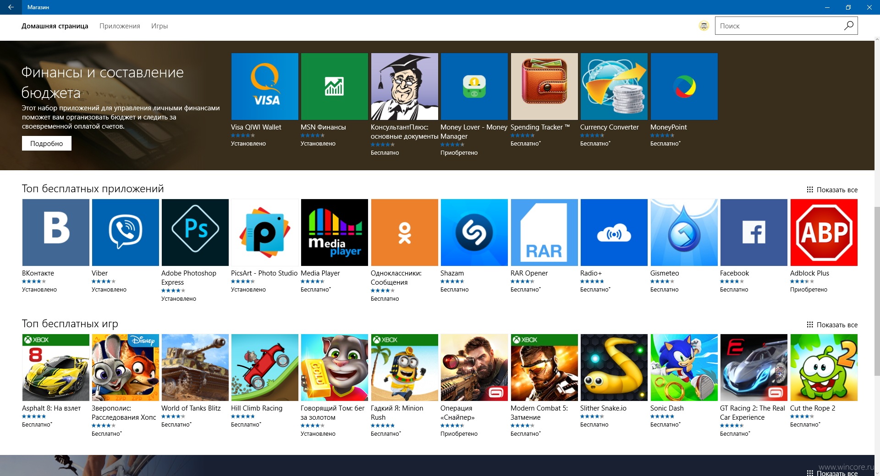Show all top free games
The image size is (880, 476).
click(x=832, y=325)
